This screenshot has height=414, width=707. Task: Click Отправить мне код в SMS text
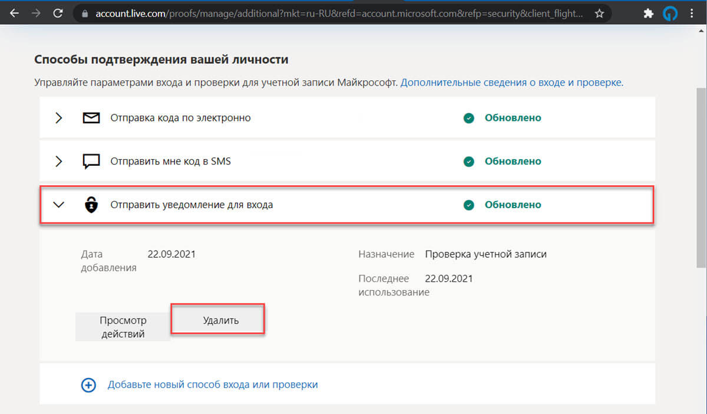(171, 161)
